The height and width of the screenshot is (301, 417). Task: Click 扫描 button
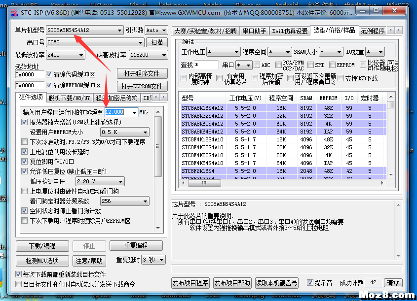point(156,42)
